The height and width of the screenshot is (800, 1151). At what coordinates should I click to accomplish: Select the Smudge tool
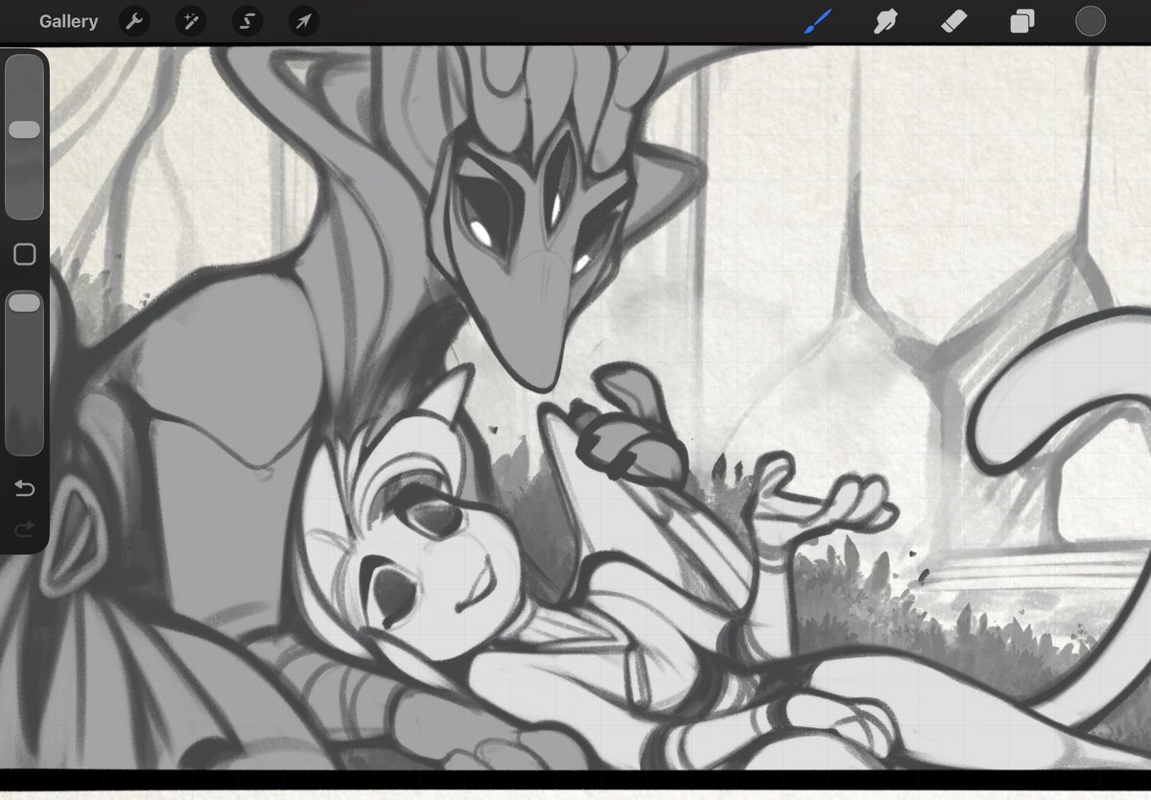[x=885, y=21]
